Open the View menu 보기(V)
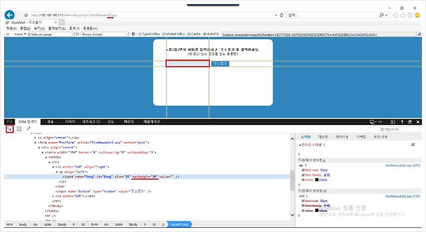The width and height of the screenshot is (426, 232). (x=40, y=28)
